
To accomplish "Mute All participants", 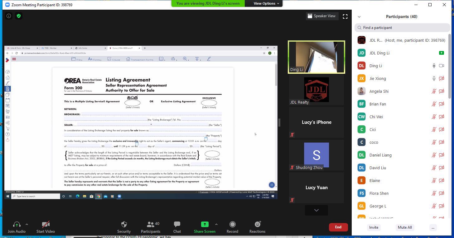I will (405, 227).
